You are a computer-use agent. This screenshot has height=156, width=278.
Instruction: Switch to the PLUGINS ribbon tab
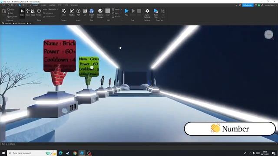point(74,5)
